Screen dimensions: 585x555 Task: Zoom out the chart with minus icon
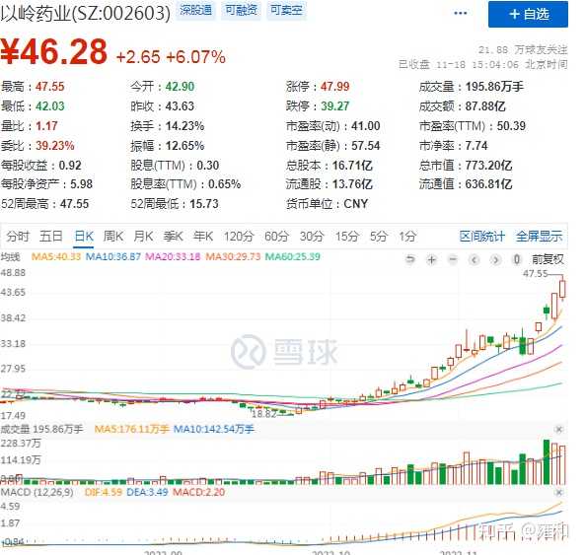pyautogui.click(x=453, y=259)
